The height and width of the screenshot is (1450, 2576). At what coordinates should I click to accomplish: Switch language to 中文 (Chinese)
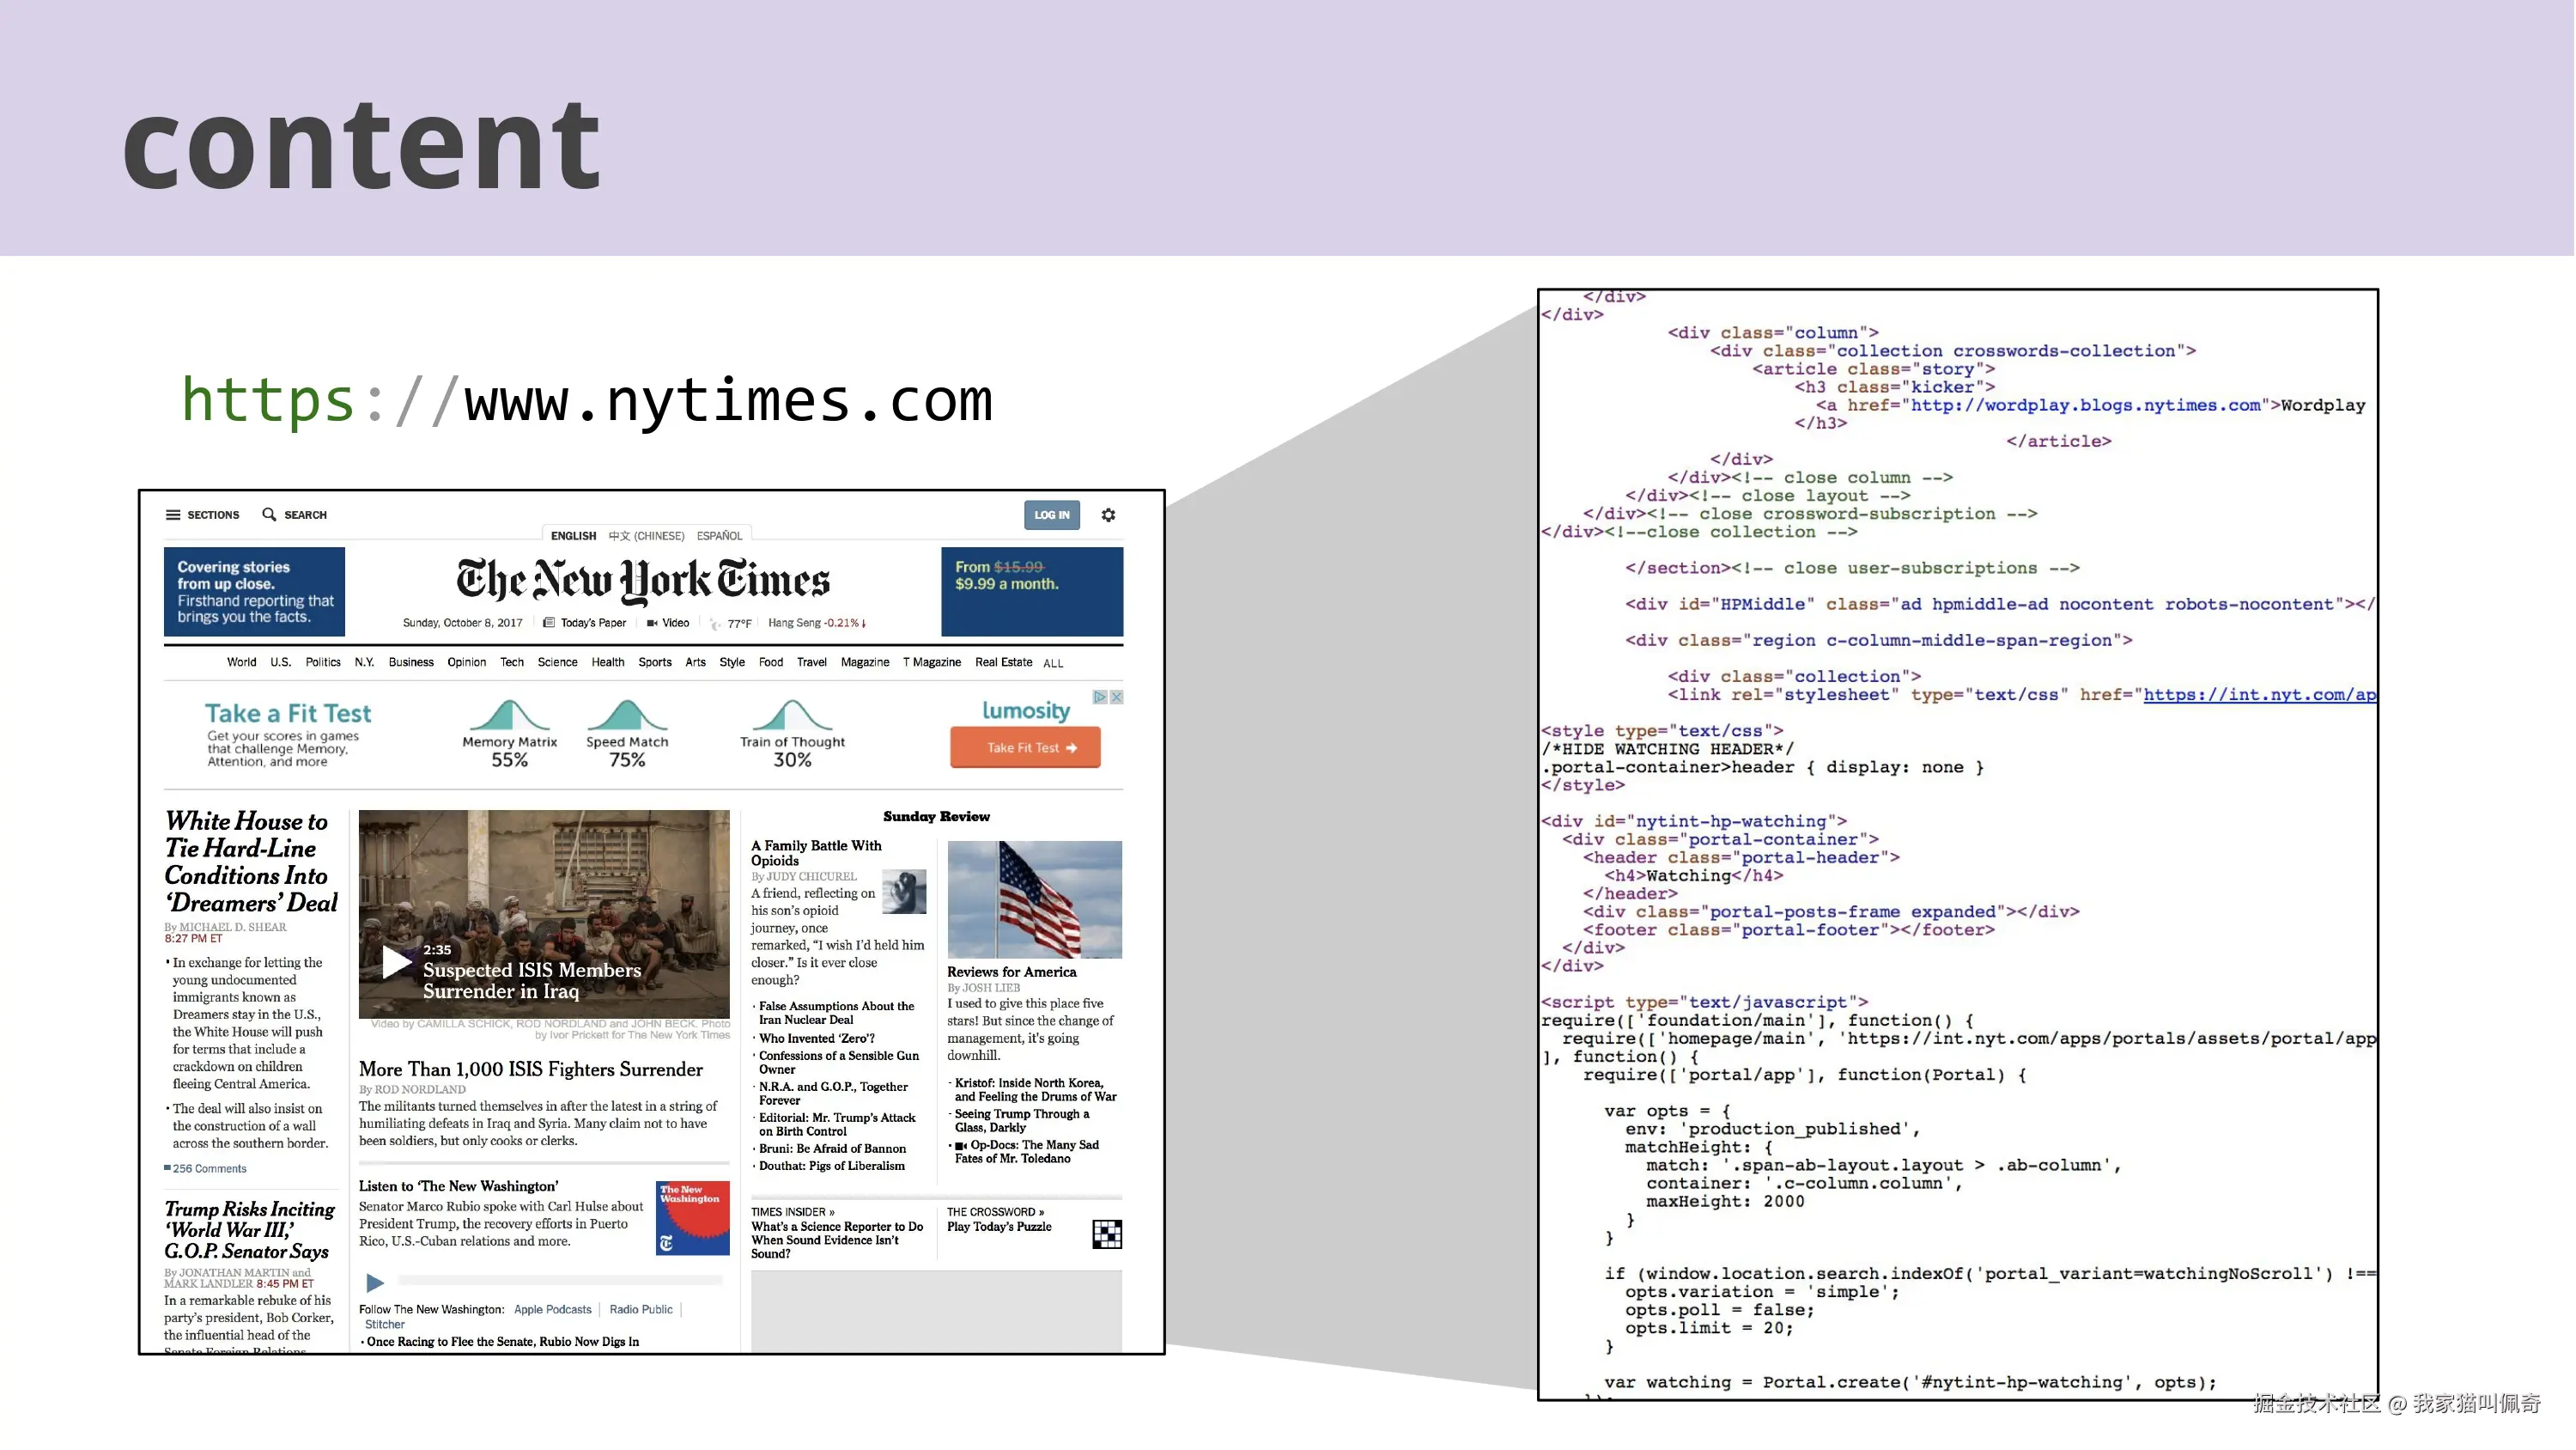[647, 535]
